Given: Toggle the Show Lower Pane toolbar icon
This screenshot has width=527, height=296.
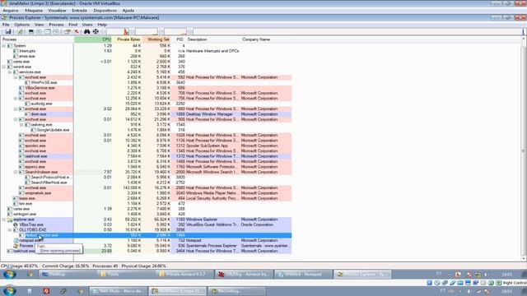Looking at the screenshot, I should point(48,31).
